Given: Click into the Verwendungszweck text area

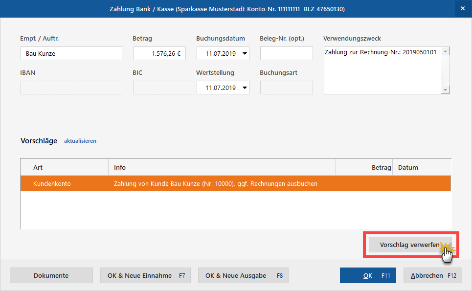Looking at the screenshot, I should point(382,70).
